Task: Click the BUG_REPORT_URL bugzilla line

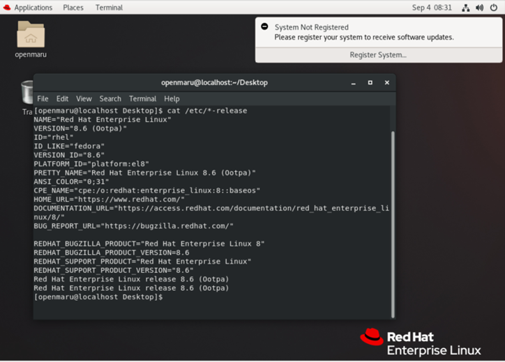Action: [133, 226]
